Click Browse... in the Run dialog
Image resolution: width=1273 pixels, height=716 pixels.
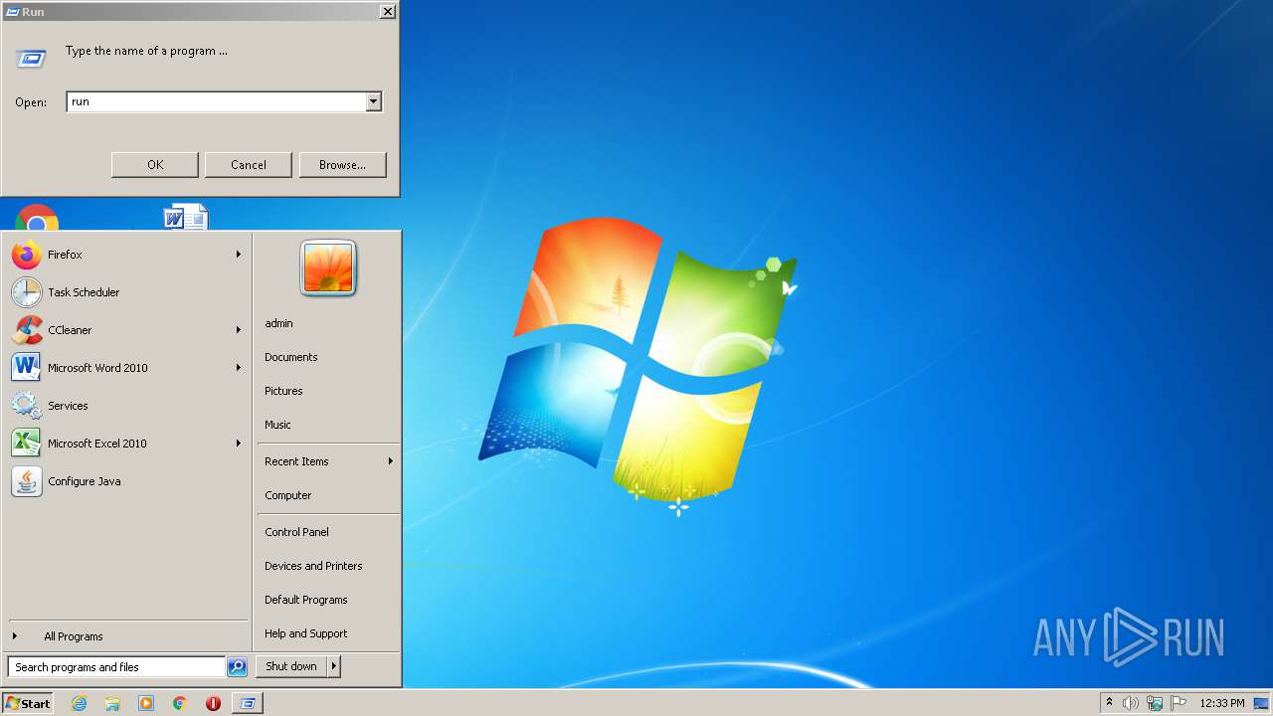(342, 165)
